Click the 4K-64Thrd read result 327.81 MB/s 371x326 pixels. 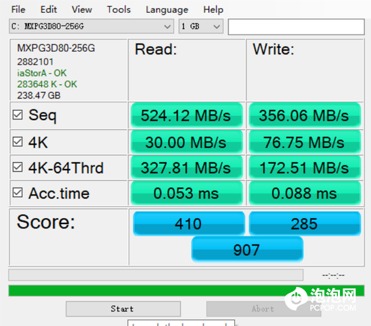pyautogui.click(x=187, y=167)
